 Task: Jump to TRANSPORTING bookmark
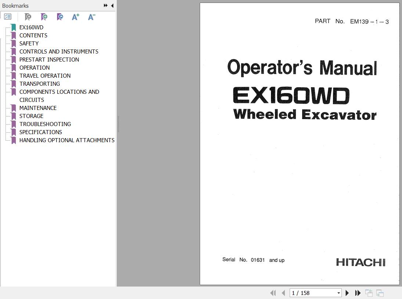pyautogui.click(x=40, y=84)
